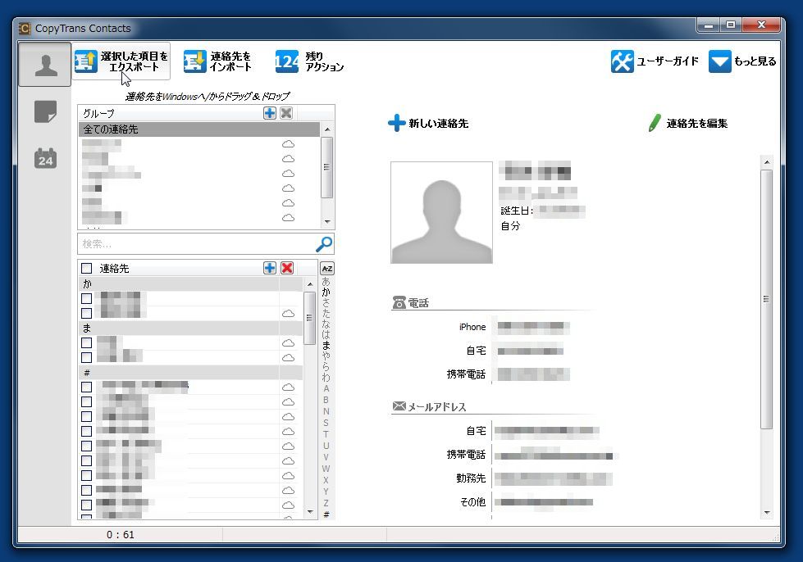Image resolution: width=803 pixels, height=562 pixels.
Task: Switch to the Notes sidebar icon
Action: [45, 111]
